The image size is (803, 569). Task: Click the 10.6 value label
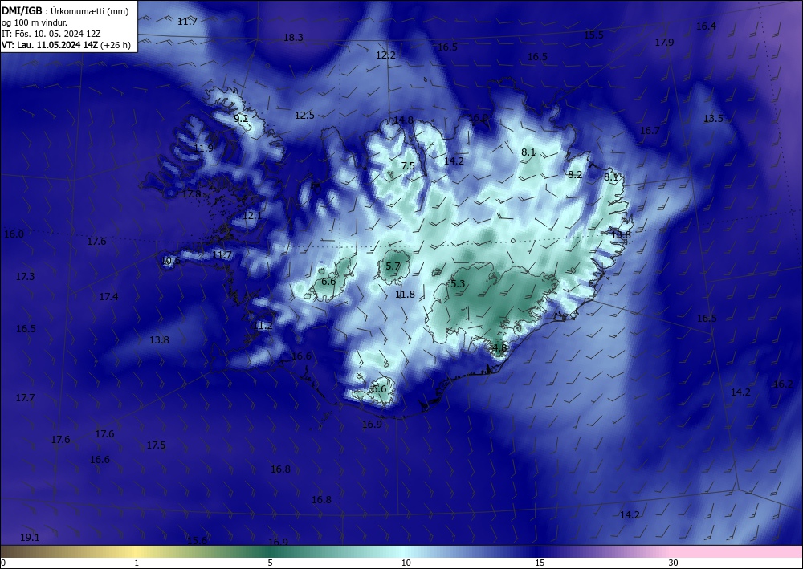pos(170,261)
